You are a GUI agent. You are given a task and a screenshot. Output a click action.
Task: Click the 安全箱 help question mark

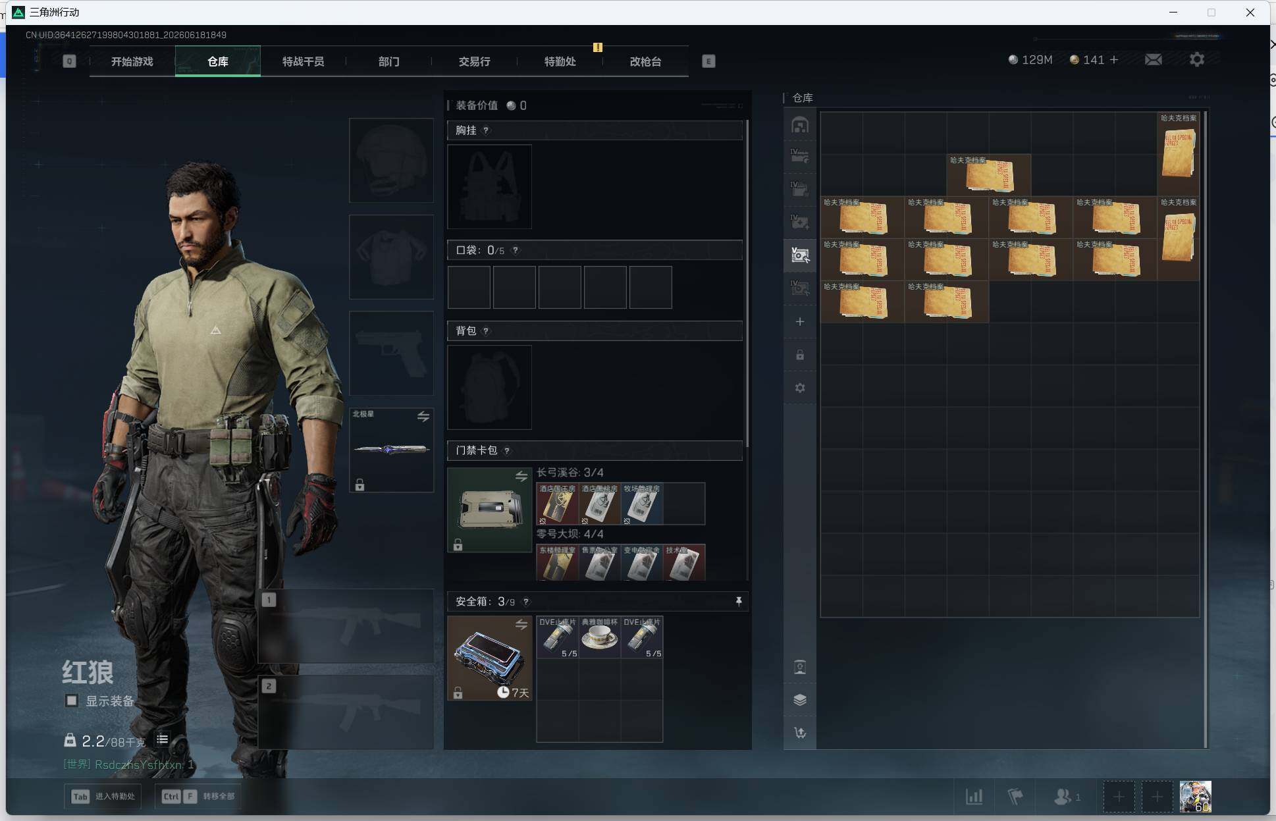tap(525, 602)
